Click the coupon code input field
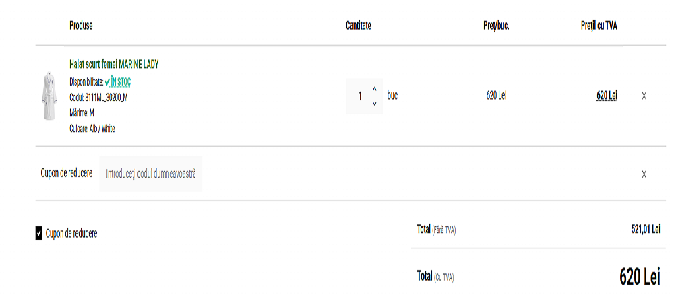The image size is (674, 303). coord(151,174)
